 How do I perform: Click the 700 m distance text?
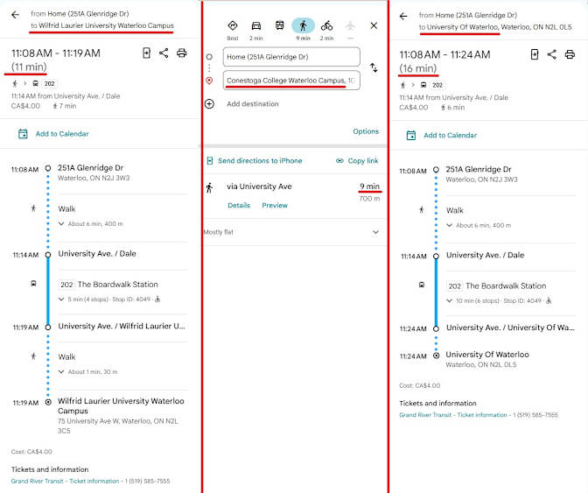(x=369, y=199)
